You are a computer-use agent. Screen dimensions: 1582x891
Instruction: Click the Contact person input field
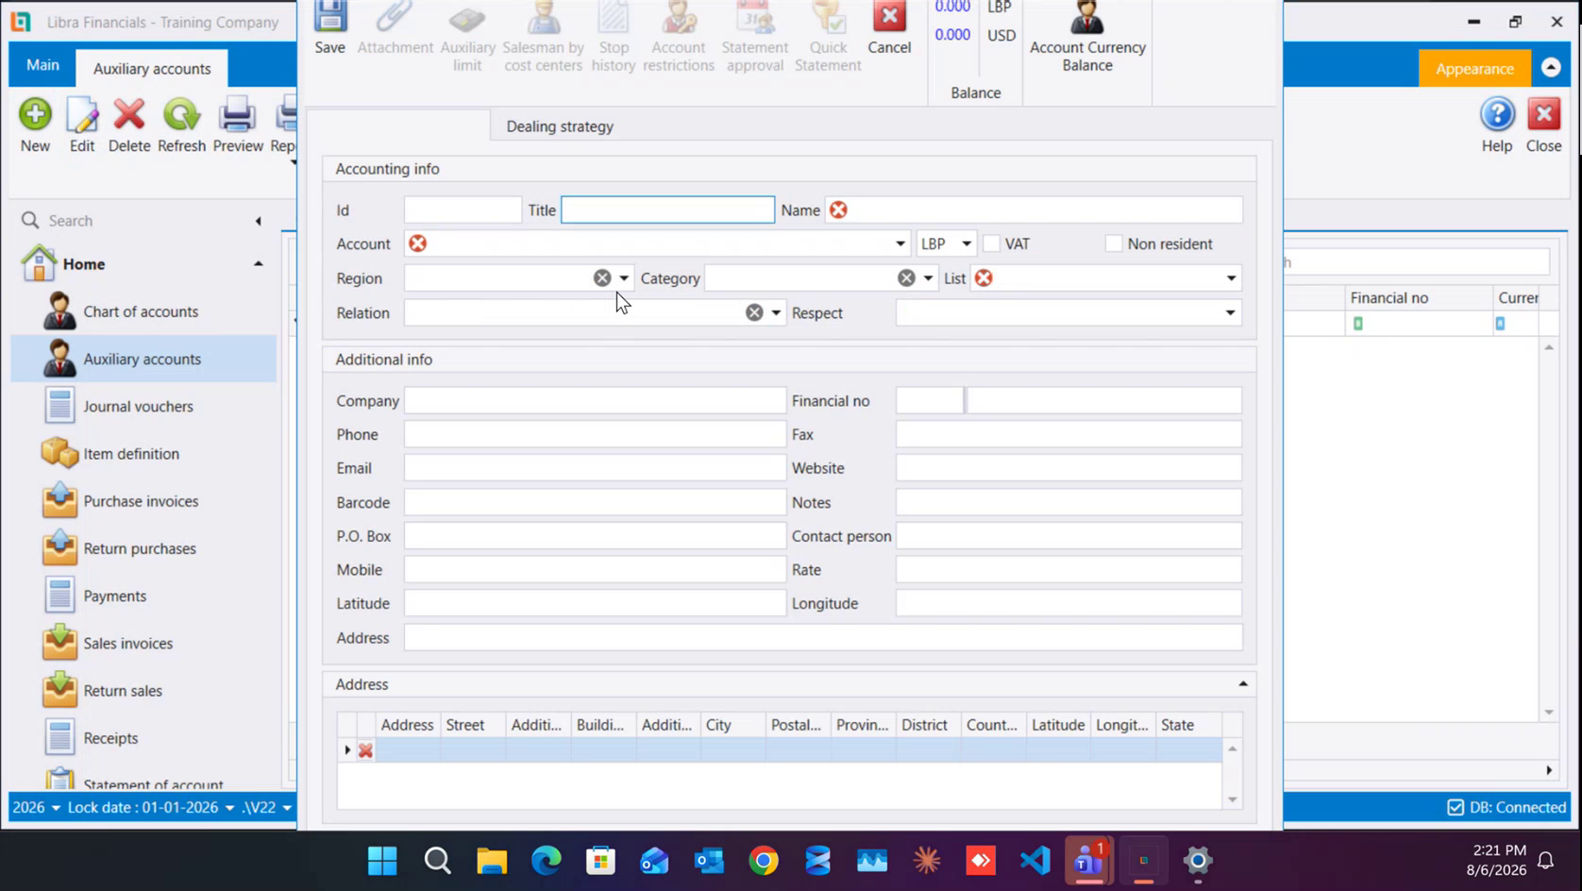tap(1069, 536)
